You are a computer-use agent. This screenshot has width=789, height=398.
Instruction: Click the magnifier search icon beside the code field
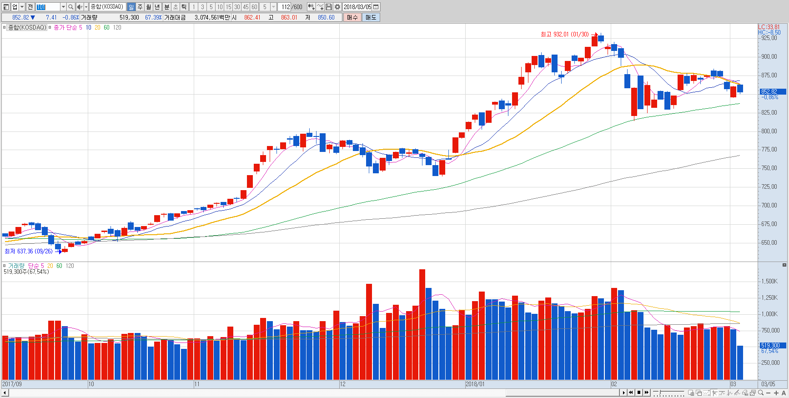70,7
